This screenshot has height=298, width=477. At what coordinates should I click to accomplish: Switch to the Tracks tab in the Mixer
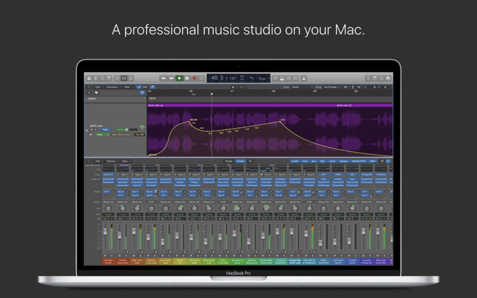240,161
